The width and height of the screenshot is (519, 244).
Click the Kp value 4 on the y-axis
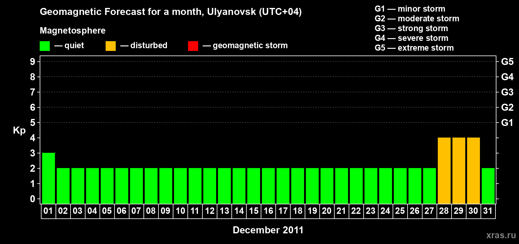coord(33,138)
